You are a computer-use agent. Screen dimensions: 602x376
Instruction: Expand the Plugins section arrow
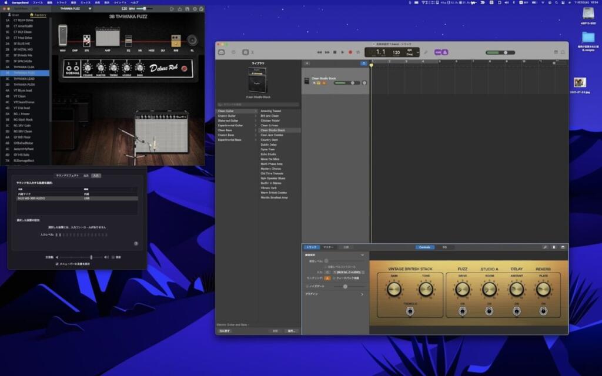pos(362,294)
